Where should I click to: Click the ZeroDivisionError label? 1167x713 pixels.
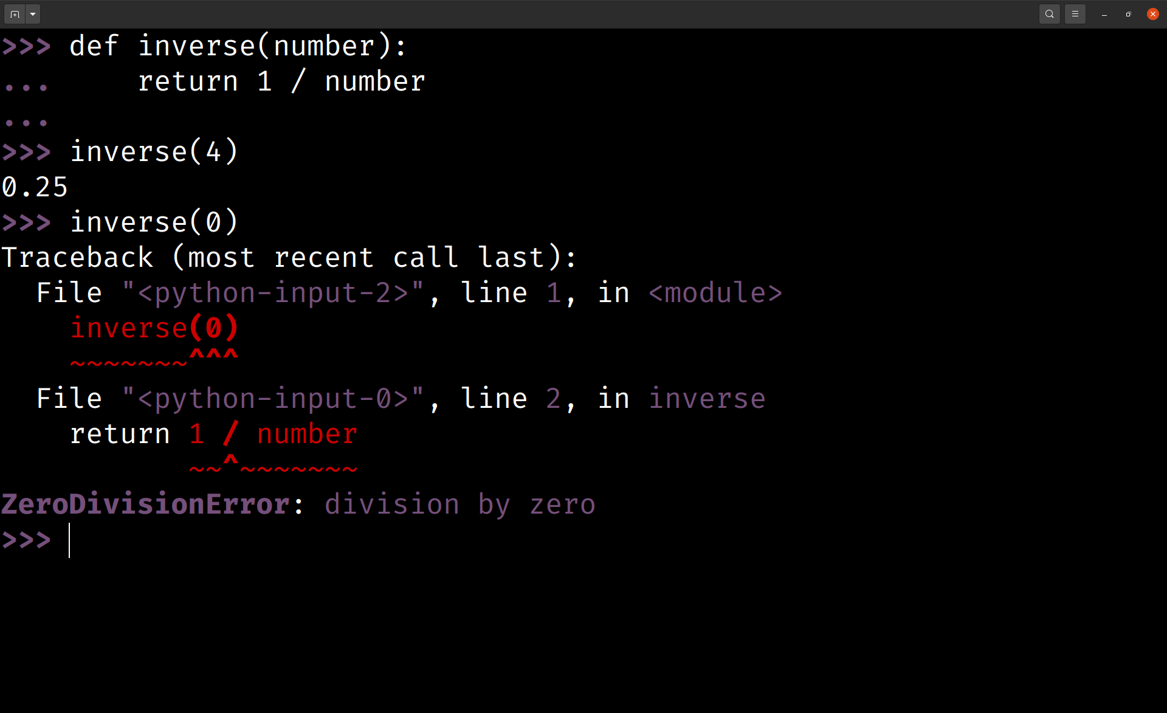(145, 504)
